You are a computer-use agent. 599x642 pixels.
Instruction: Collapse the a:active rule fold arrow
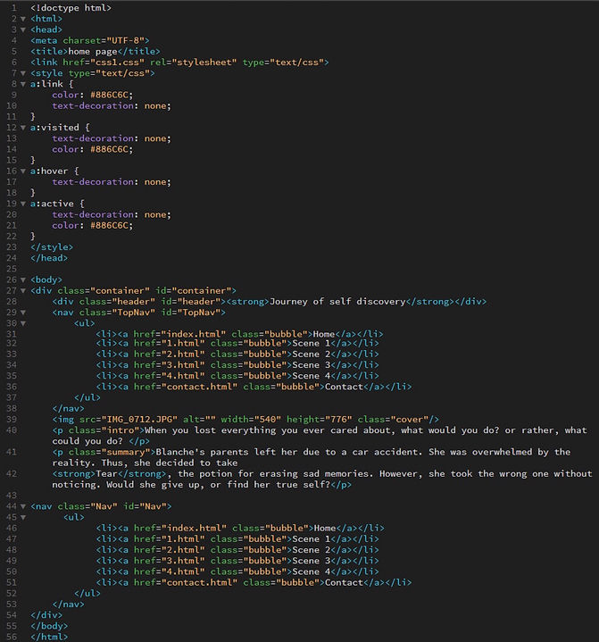click(23, 204)
